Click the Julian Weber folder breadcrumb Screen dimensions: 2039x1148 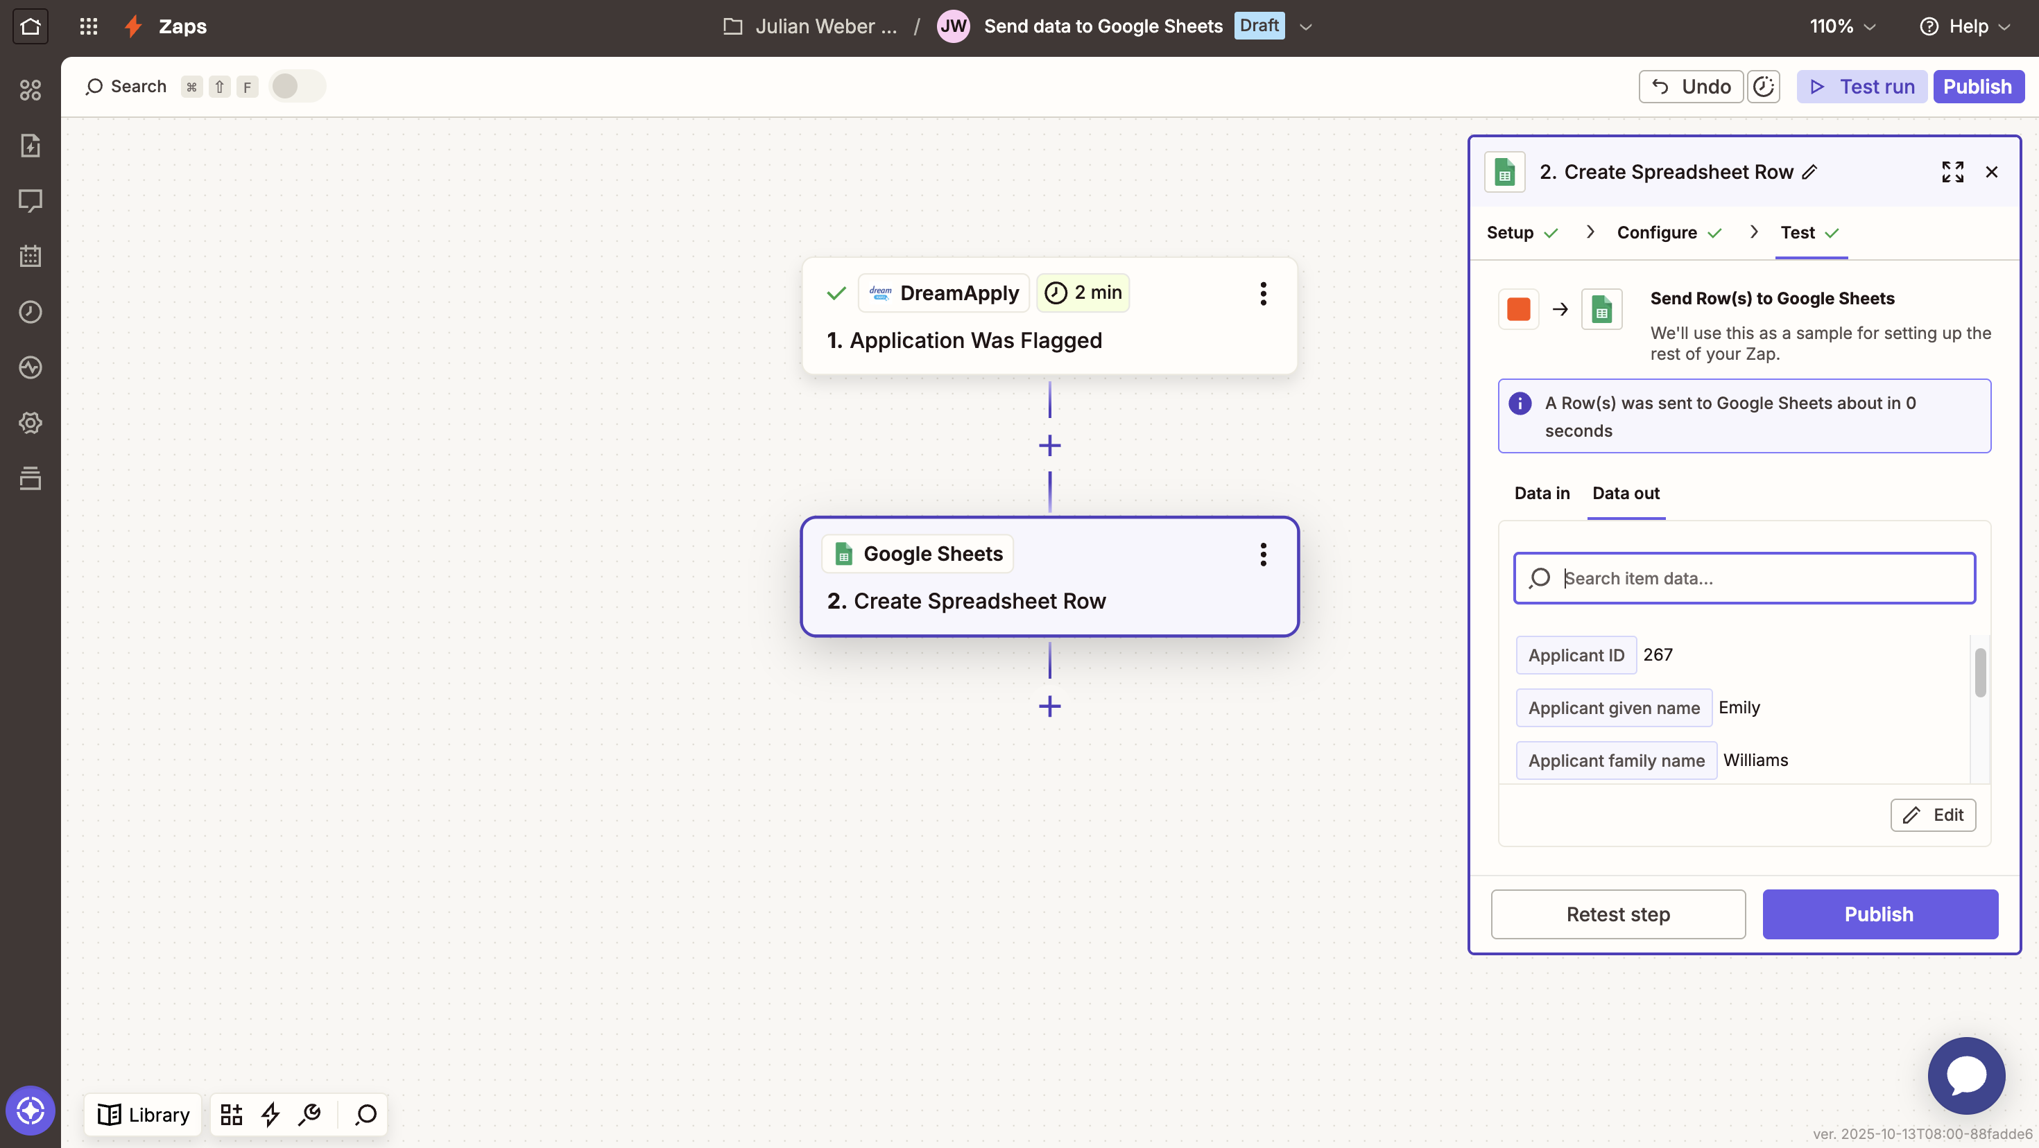827,26
